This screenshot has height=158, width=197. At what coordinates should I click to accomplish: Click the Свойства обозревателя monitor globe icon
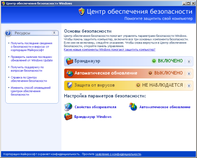point(68,107)
